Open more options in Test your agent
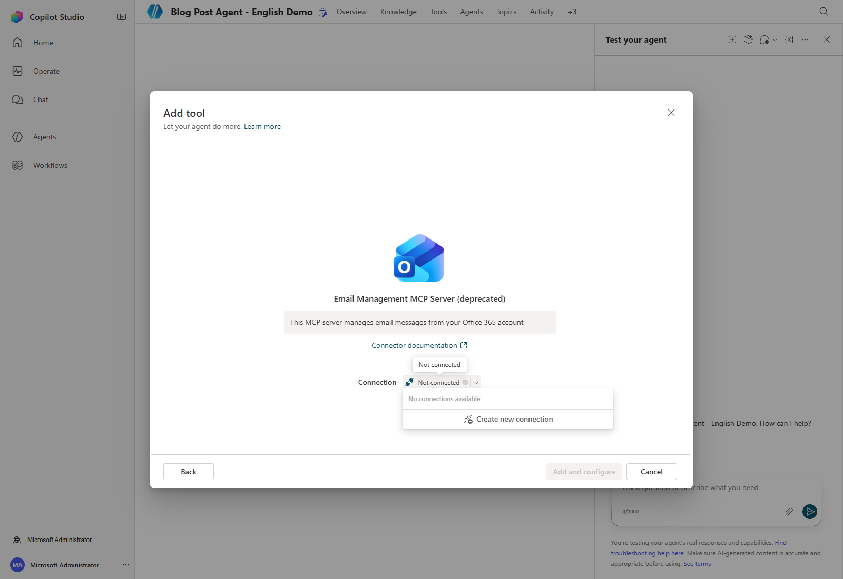The height and width of the screenshot is (579, 843). [x=805, y=39]
